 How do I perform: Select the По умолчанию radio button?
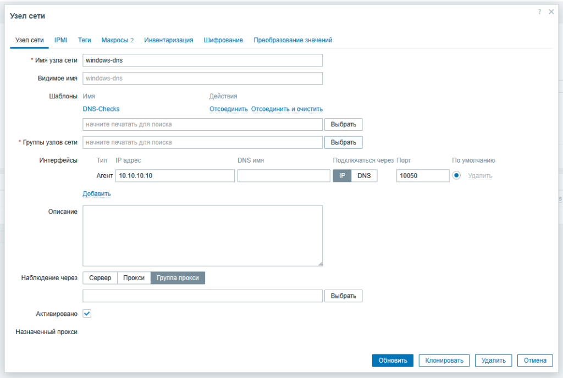(x=456, y=176)
